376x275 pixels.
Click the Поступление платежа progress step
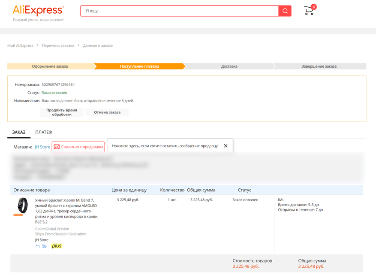click(x=140, y=66)
